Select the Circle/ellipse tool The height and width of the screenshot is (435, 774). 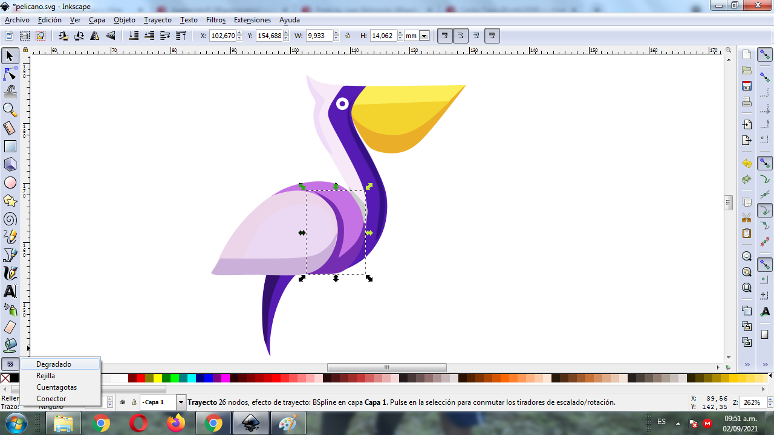click(10, 182)
